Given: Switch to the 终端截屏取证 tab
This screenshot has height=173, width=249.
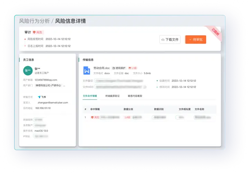Looking at the screenshot, I should tap(112, 96).
